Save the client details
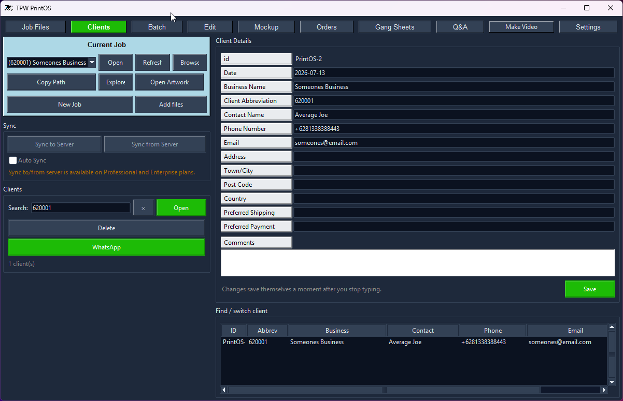Screen dimensions: 623x401 (590, 289)
